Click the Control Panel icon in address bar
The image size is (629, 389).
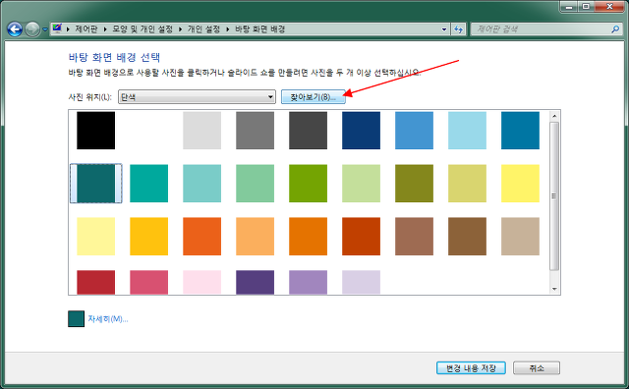point(57,28)
